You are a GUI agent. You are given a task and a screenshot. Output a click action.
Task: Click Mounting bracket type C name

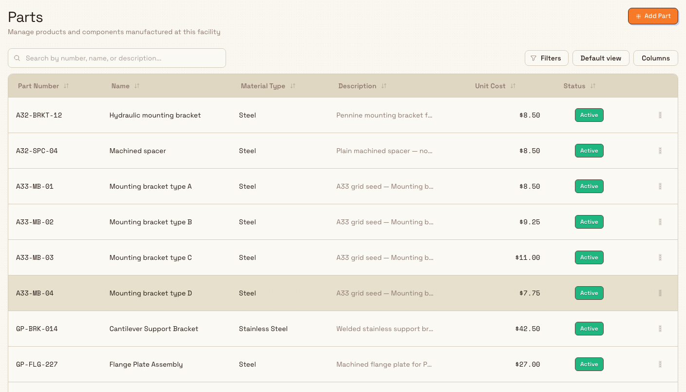point(151,257)
